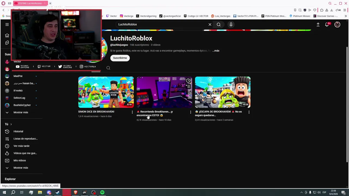This screenshot has height=196, width=349.
Task: Open the AI browser assistant
Action: pyautogui.click(x=338, y=10)
